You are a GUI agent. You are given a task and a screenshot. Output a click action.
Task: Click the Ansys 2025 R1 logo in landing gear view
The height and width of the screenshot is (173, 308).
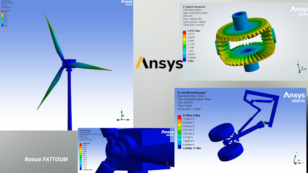click(x=294, y=97)
